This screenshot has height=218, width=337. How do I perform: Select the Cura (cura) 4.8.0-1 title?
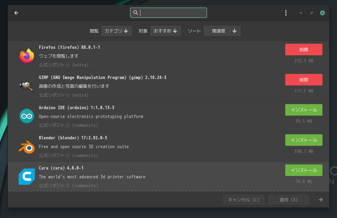pos(61,168)
